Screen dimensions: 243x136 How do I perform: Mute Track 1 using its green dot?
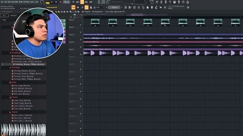point(80,25)
